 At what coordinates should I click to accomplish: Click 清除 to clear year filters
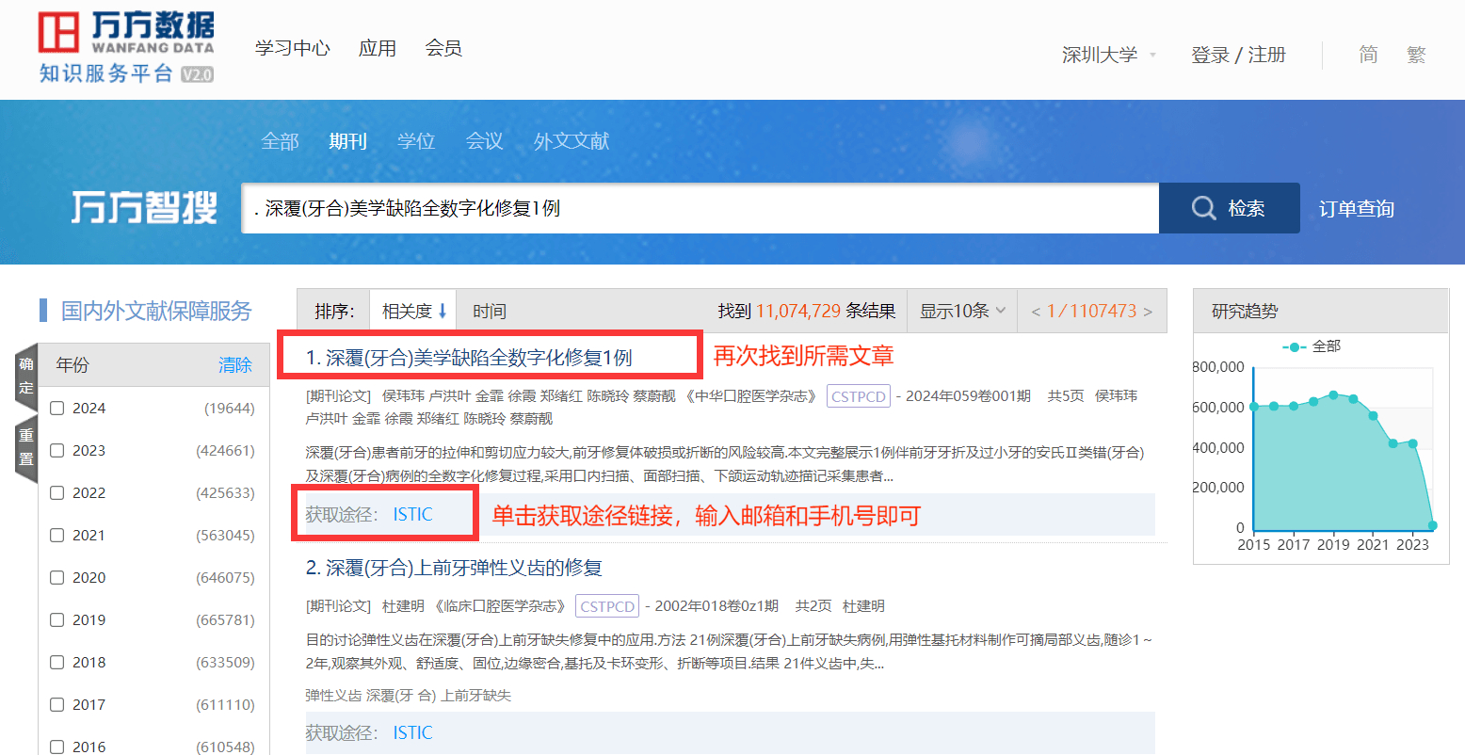(235, 365)
